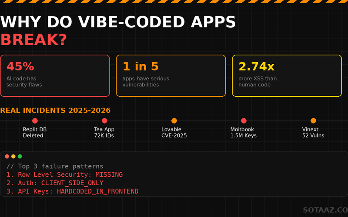This screenshot has width=348, height=217.
Task: Select the Lovable CVE-2025 timeline dot
Action: click(174, 121)
